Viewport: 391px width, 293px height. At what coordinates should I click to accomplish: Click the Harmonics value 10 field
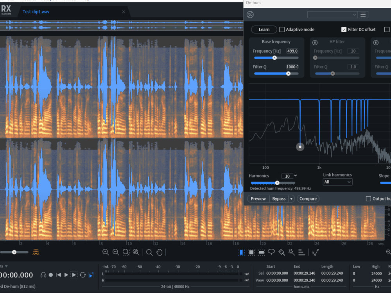[287, 176]
